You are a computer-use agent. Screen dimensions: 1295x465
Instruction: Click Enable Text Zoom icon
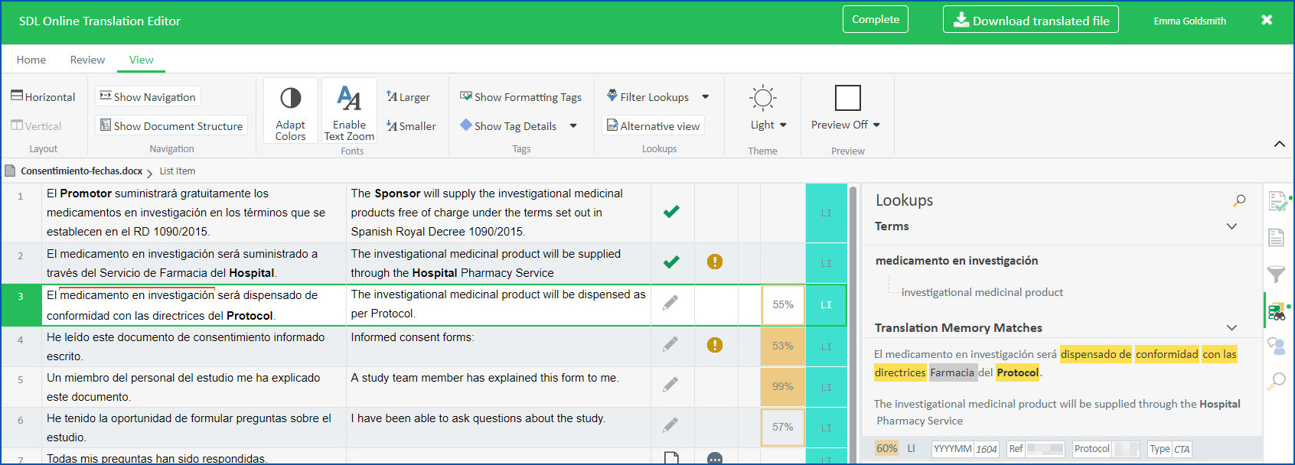pyautogui.click(x=349, y=99)
